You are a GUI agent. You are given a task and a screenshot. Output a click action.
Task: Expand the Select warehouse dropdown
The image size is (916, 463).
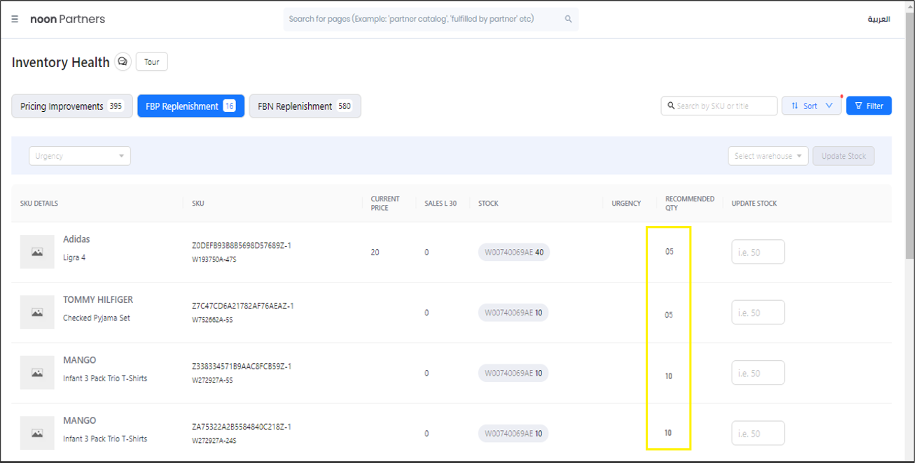pos(768,156)
